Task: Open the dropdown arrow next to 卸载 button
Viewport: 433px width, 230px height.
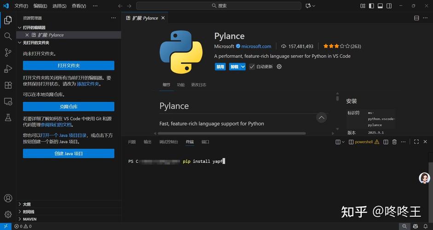Action: point(243,67)
